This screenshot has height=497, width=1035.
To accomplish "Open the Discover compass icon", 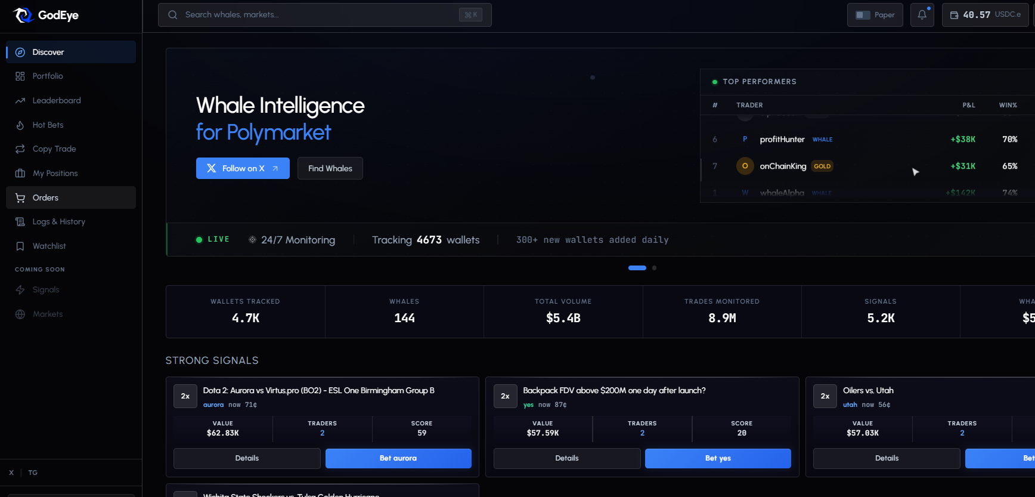I will pos(20,53).
